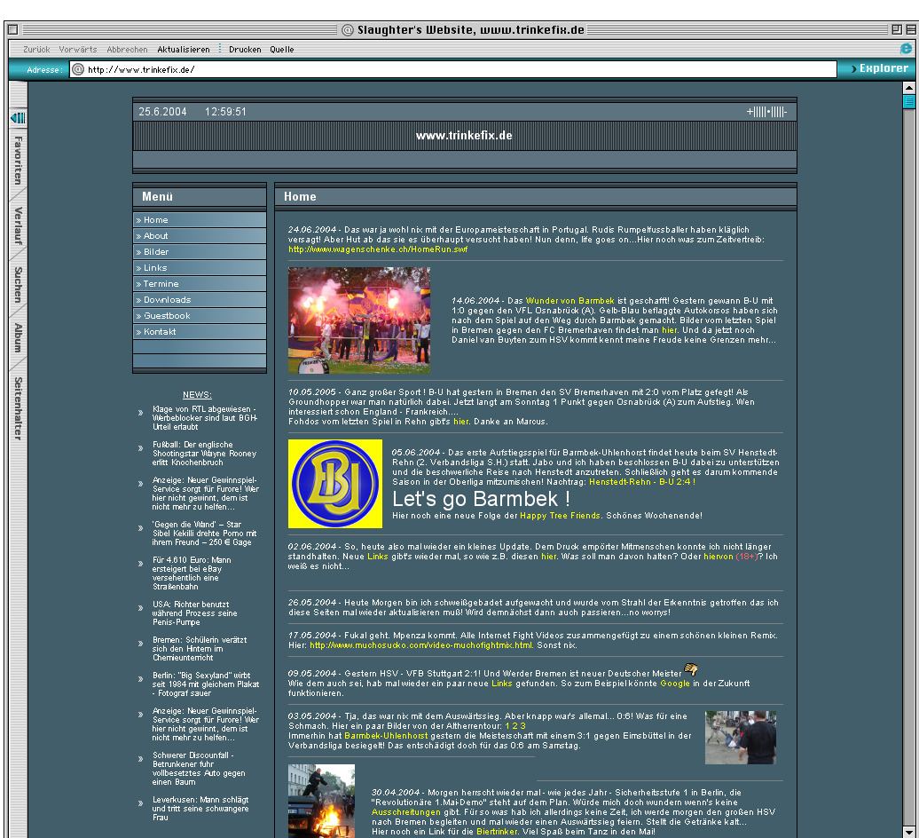
Task: Select Links in the site Menü
Action: click(x=200, y=267)
